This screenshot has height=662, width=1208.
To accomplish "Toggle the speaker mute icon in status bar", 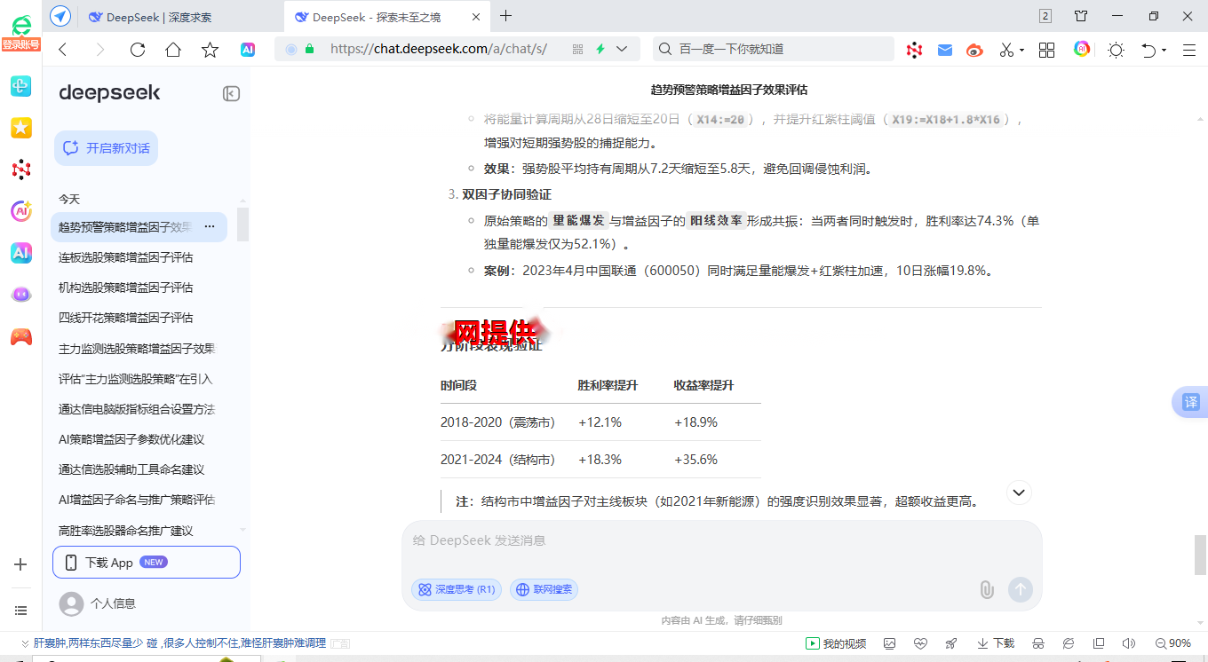I will click(x=1128, y=643).
